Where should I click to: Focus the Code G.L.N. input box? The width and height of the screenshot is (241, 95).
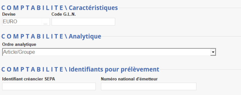coord(83,22)
